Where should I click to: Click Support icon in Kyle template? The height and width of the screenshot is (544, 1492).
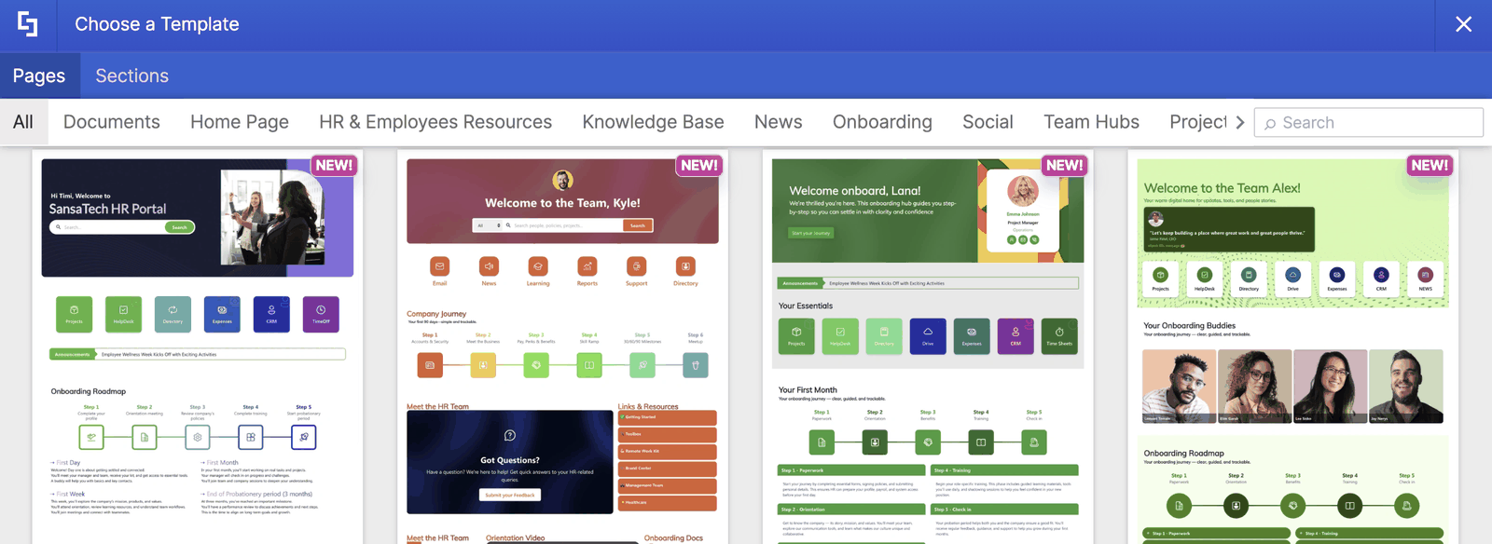[x=636, y=266]
